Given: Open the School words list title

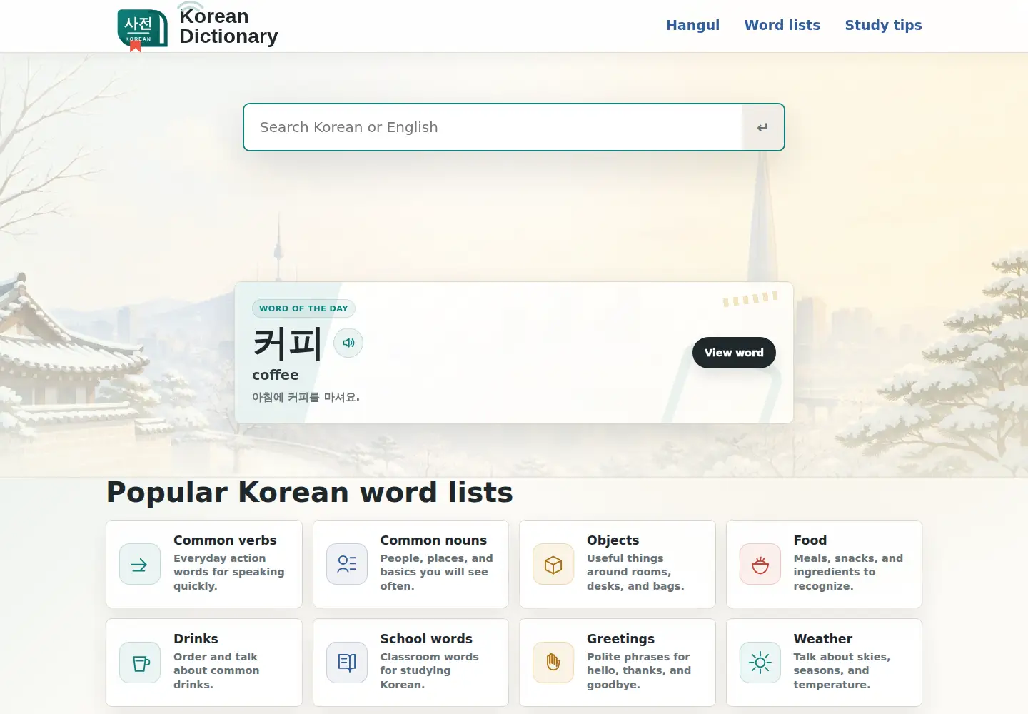Looking at the screenshot, I should click(426, 639).
